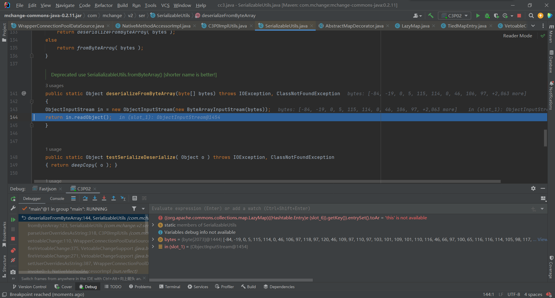The image size is (555, 298).
Task: Click the Evaluate expression input field
Action: click(x=338, y=209)
